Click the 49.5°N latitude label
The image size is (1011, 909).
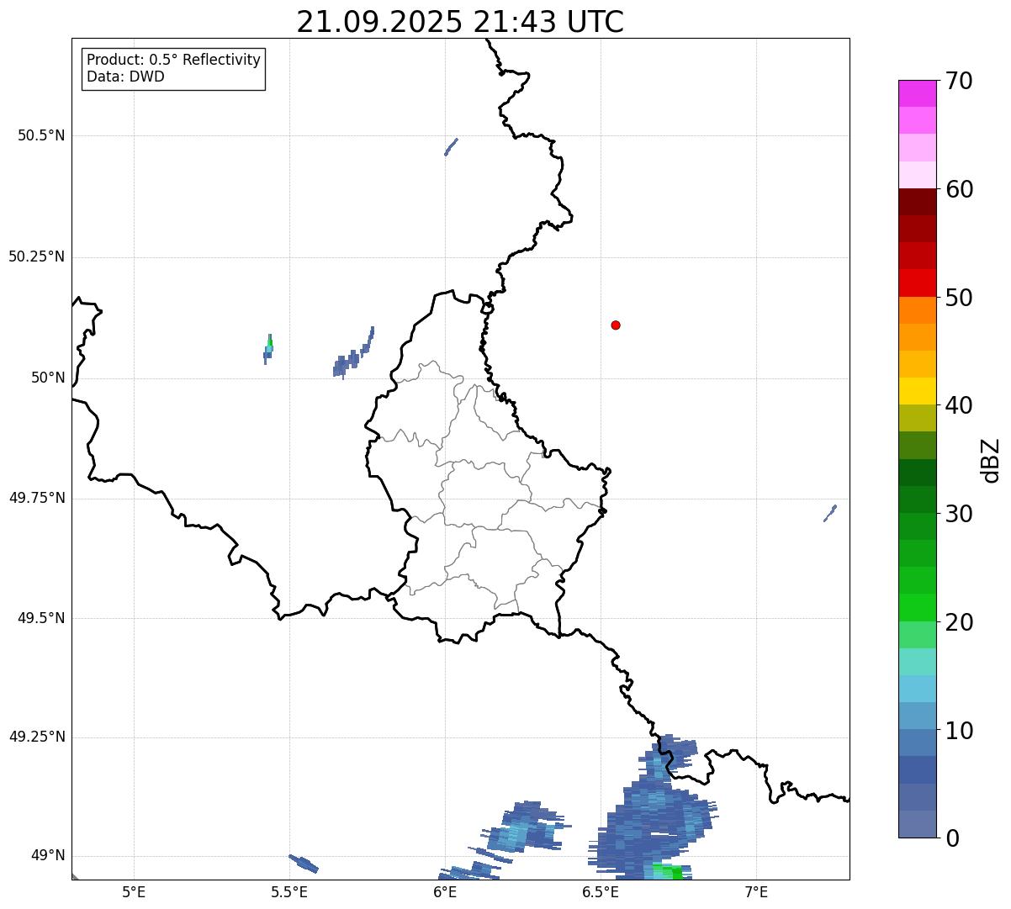41,618
